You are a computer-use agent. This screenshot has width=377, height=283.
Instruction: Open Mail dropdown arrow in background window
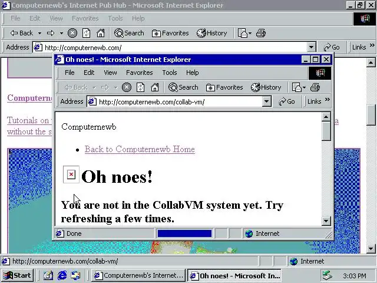coord(250,33)
